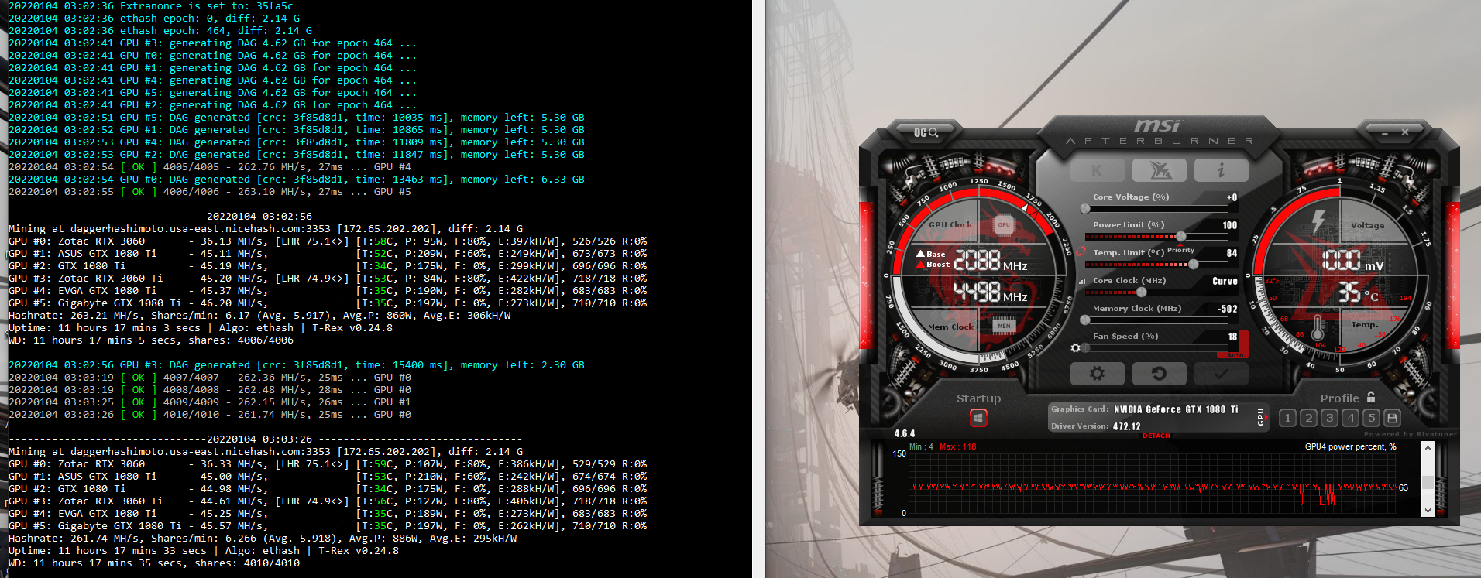This screenshot has height=578, width=1481.
Task: Click the GPU4 power percent graph label
Action: (1350, 446)
